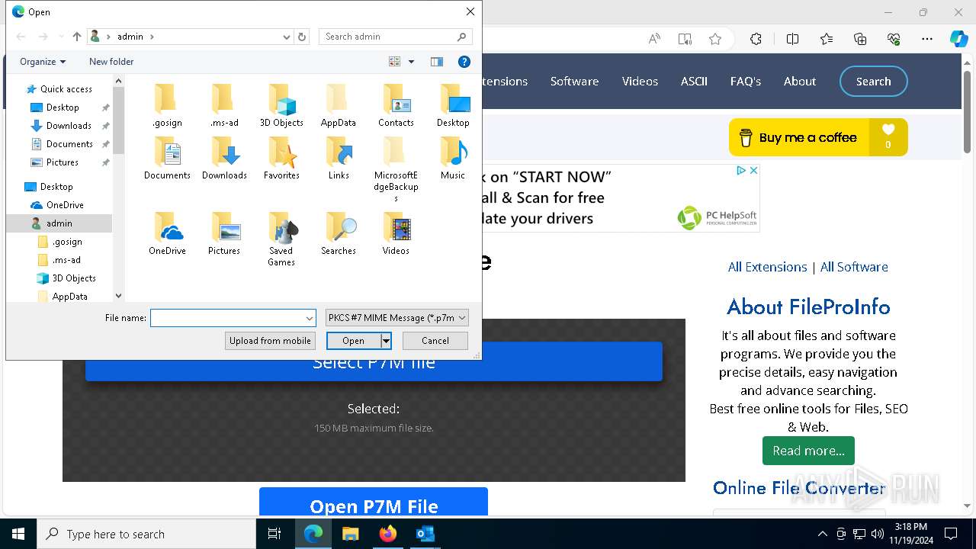Click the Open P7M File button
This screenshot has width=976, height=549.
374,503
